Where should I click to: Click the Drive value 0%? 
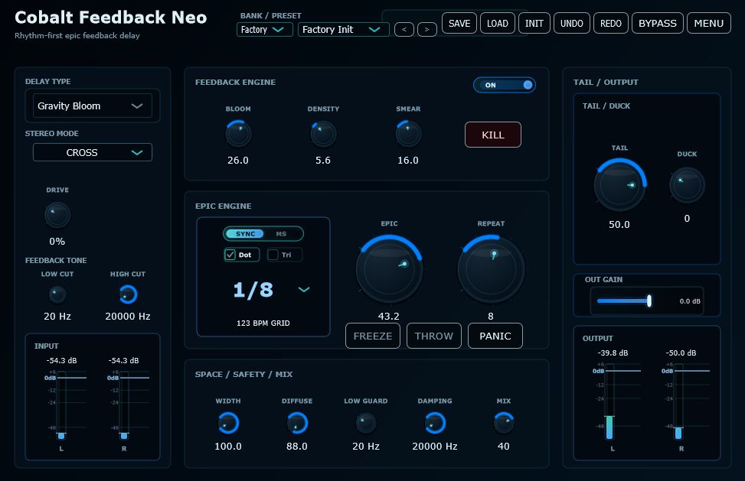57,242
